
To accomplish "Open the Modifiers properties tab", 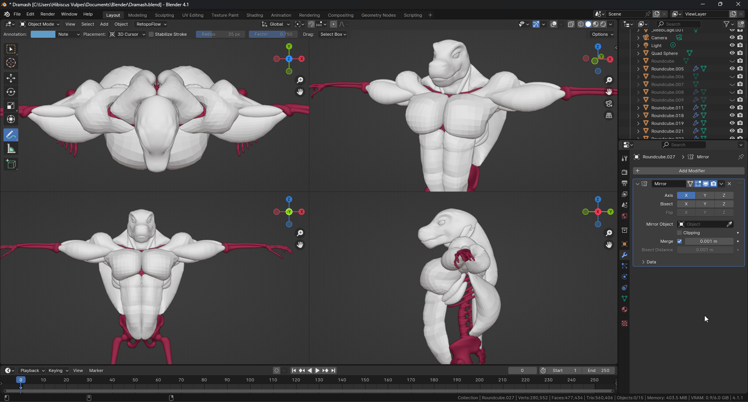I will (x=625, y=255).
